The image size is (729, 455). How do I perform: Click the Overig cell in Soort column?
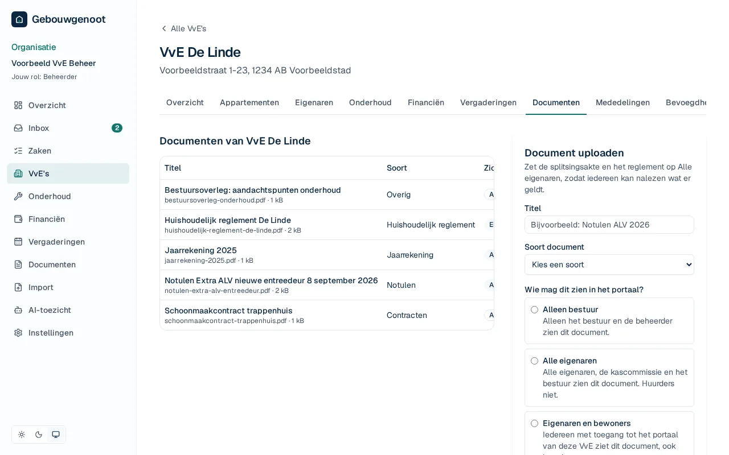[x=399, y=195]
